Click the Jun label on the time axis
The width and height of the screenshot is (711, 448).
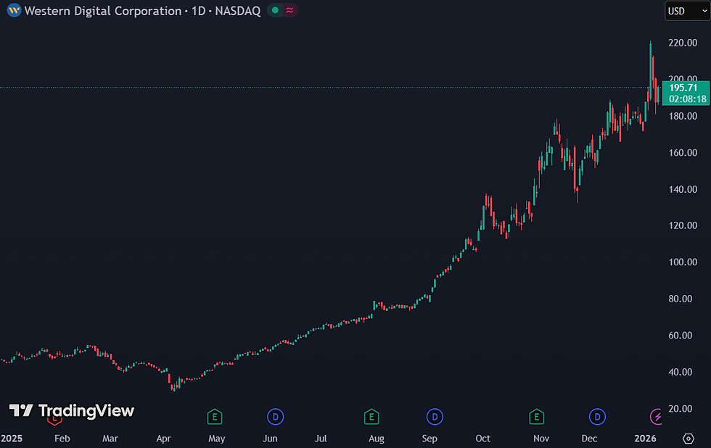coord(270,439)
